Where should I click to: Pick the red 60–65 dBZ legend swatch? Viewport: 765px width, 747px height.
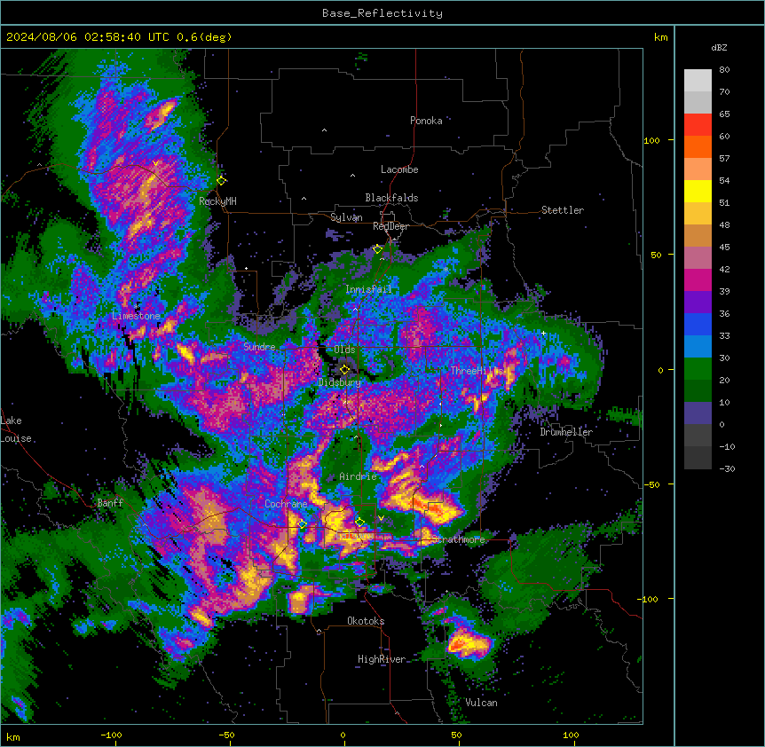click(698, 125)
